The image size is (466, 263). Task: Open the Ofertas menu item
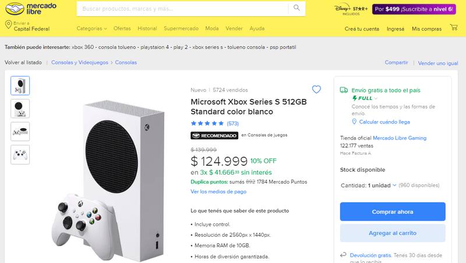[122, 29]
